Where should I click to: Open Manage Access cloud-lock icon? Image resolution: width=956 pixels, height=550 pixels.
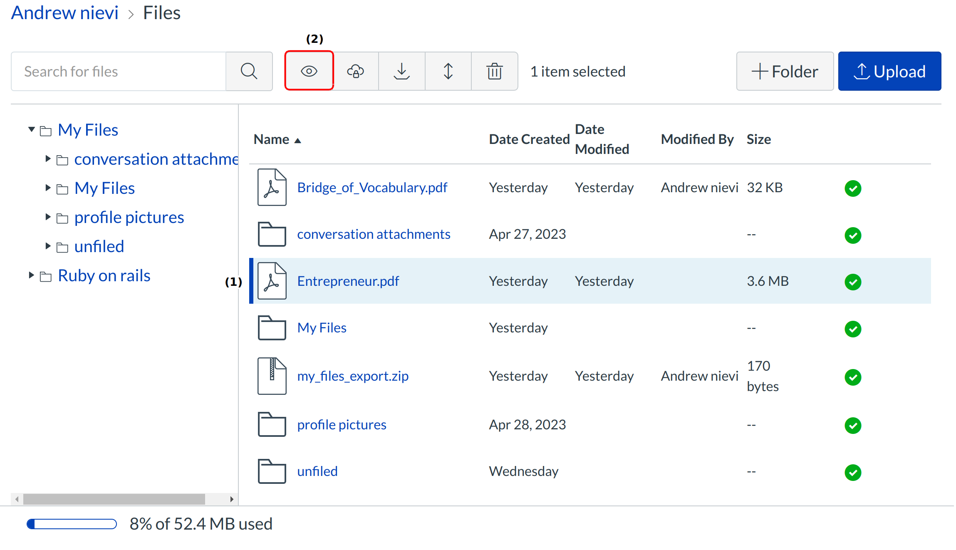(355, 71)
